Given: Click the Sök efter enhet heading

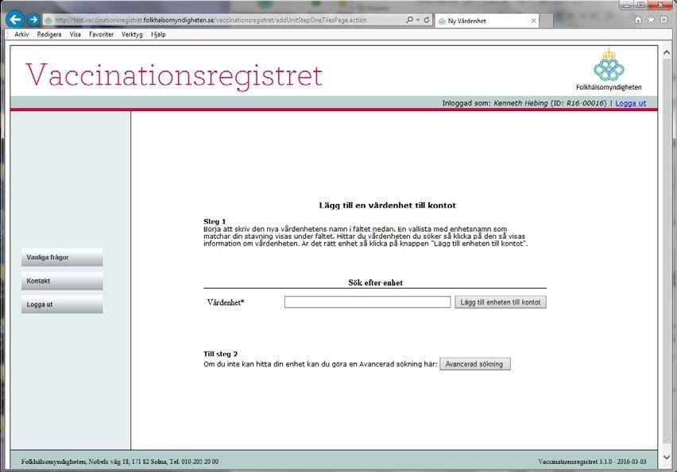Looking at the screenshot, I should (x=375, y=282).
